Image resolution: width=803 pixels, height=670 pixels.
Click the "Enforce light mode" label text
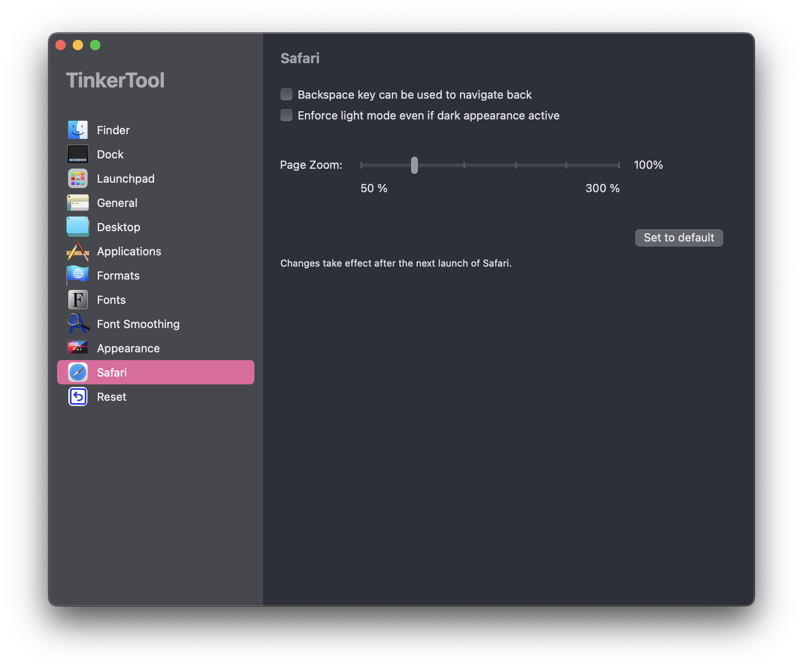(428, 115)
